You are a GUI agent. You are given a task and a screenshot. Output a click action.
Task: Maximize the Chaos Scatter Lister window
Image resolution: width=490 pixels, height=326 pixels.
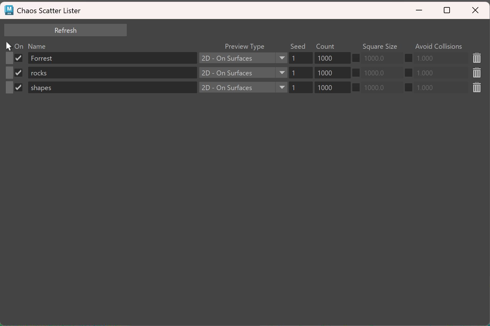447,10
